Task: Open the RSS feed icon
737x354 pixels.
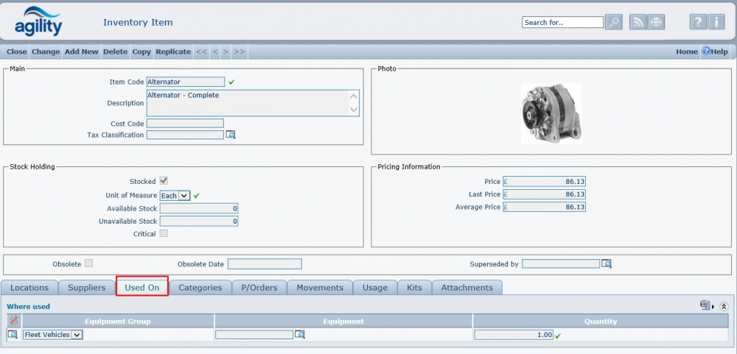Action: click(x=638, y=22)
